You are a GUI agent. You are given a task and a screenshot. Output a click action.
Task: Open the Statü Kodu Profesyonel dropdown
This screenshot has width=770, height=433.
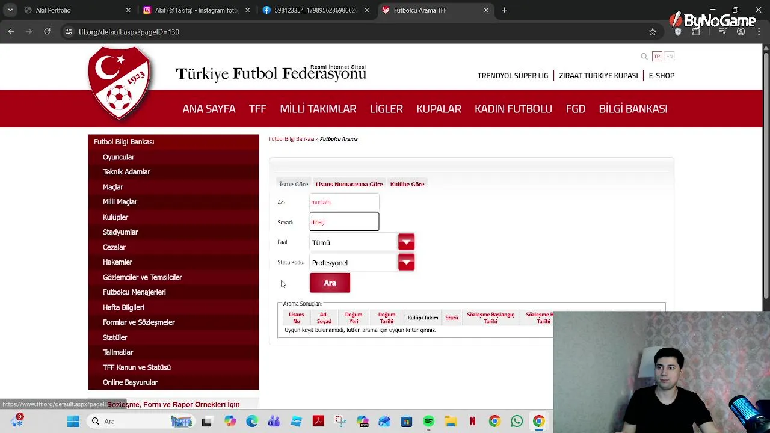pos(362,262)
